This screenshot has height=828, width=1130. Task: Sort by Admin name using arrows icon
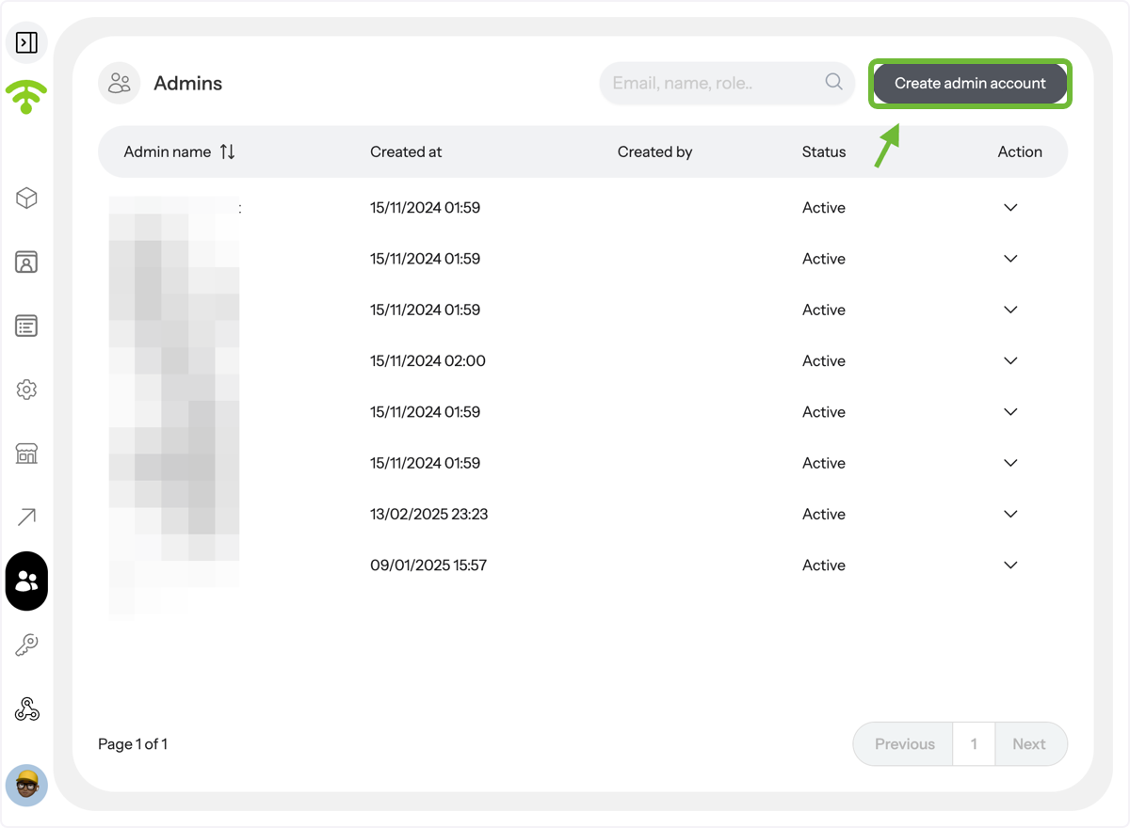pyautogui.click(x=227, y=151)
